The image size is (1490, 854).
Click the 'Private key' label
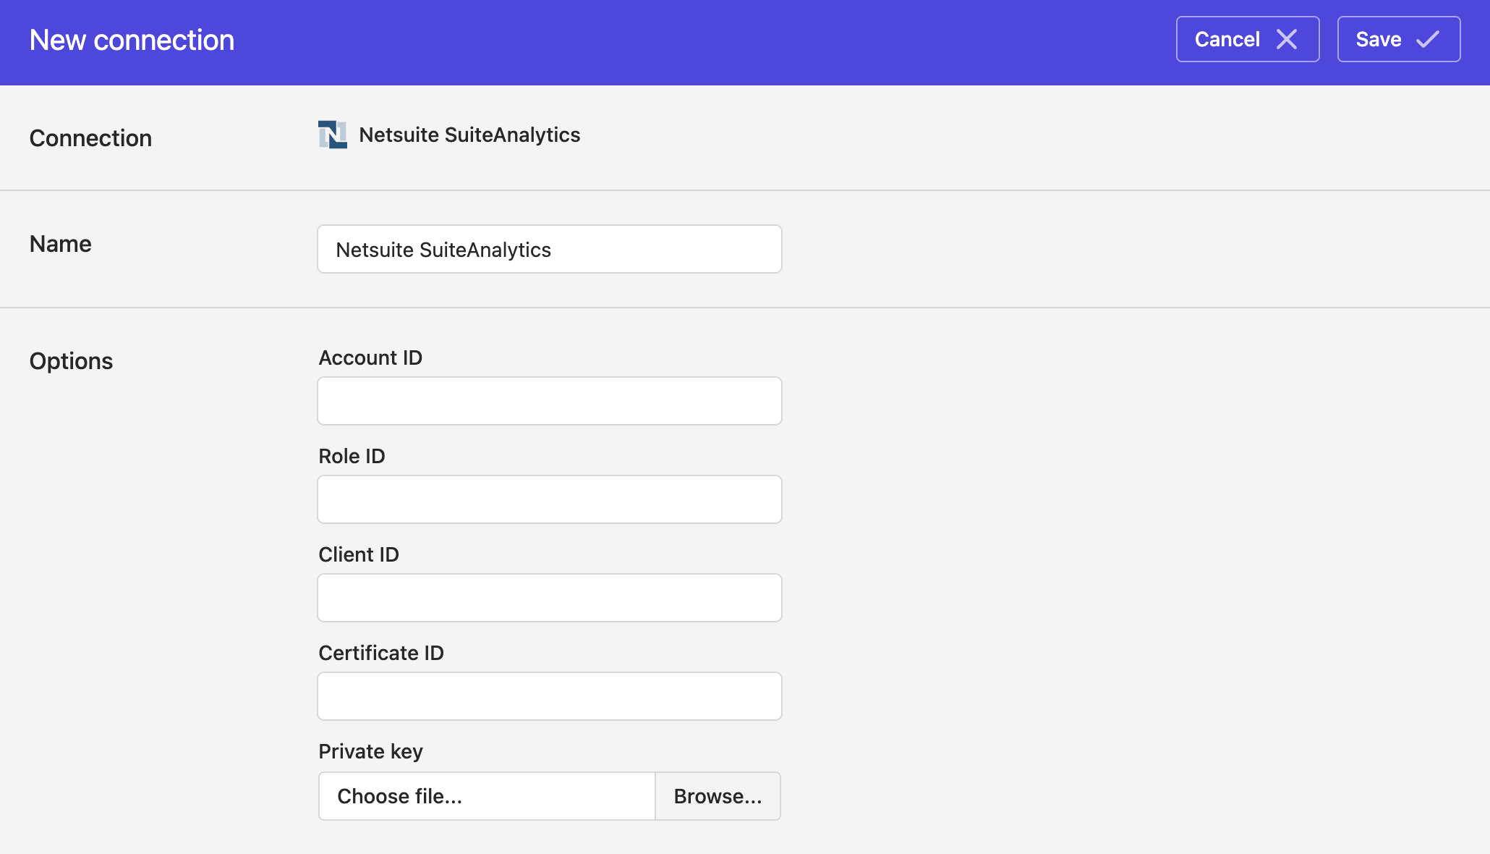click(370, 751)
